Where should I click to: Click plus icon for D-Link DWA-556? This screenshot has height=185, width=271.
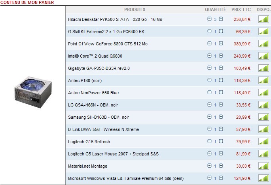click(x=221, y=129)
